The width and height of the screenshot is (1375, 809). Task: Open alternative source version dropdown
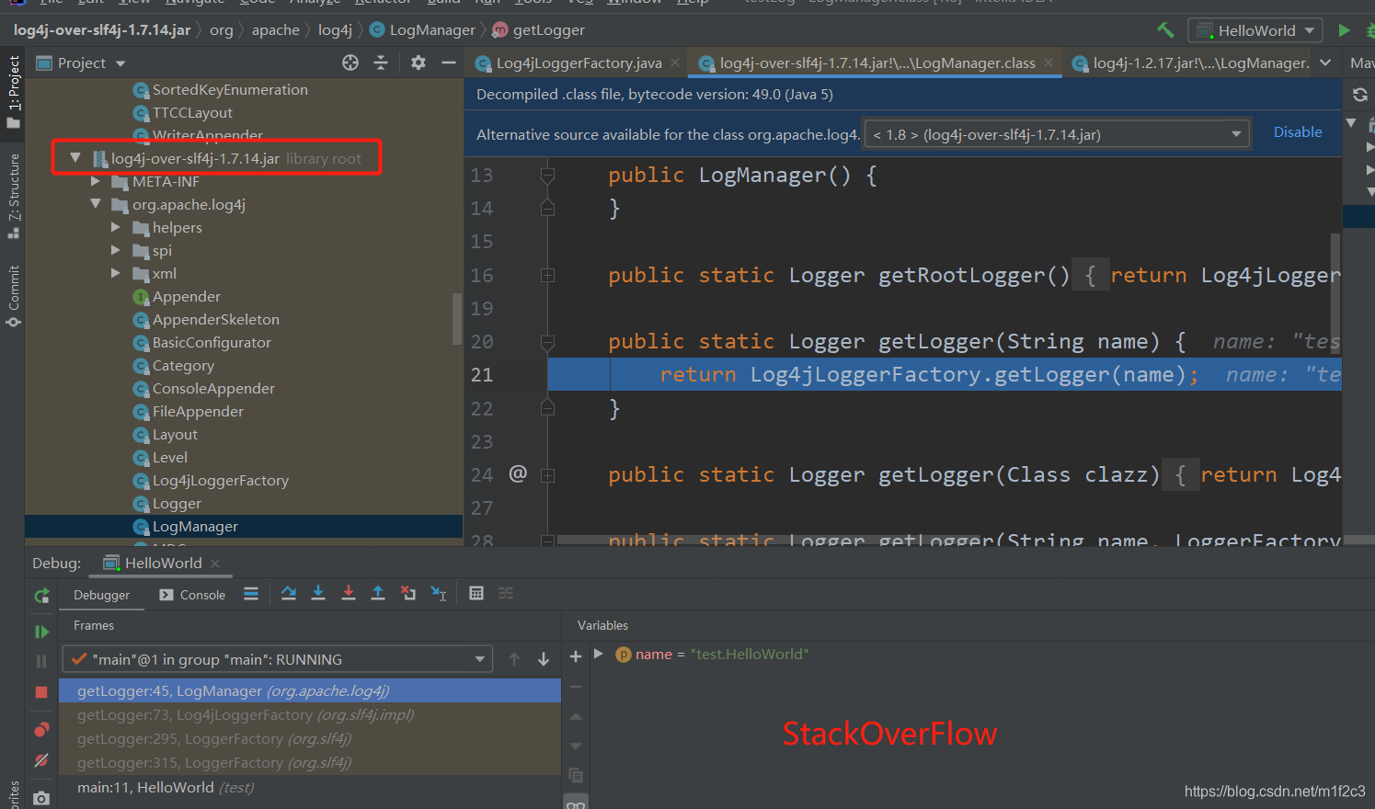click(1056, 134)
